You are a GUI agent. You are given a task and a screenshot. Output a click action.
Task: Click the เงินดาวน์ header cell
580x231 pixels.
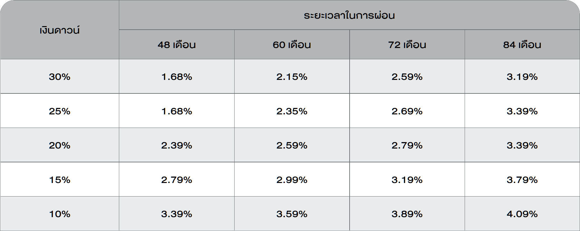[60, 30]
